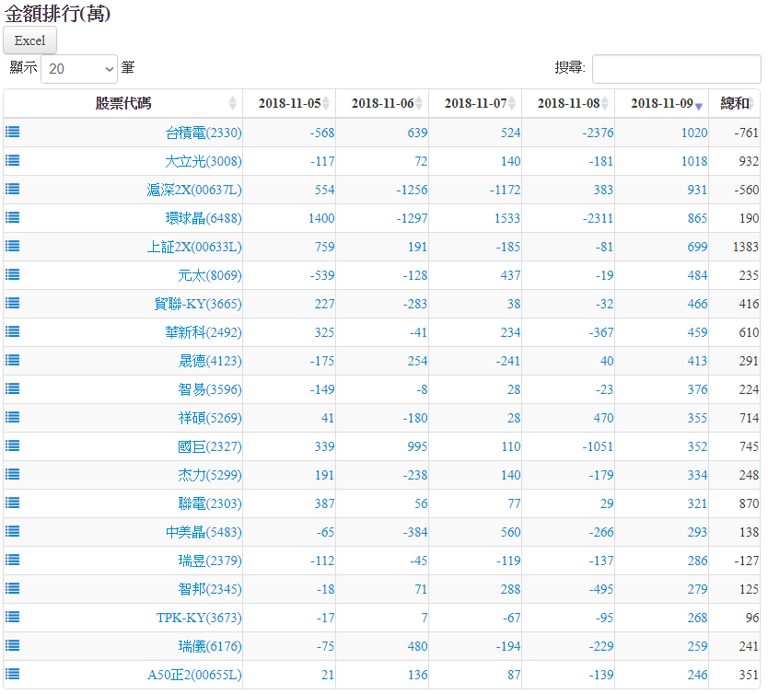Image resolution: width=768 pixels, height=694 pixels.
Task: Click the list icon beside 台積電(2330)
Action: pos(13,132)
